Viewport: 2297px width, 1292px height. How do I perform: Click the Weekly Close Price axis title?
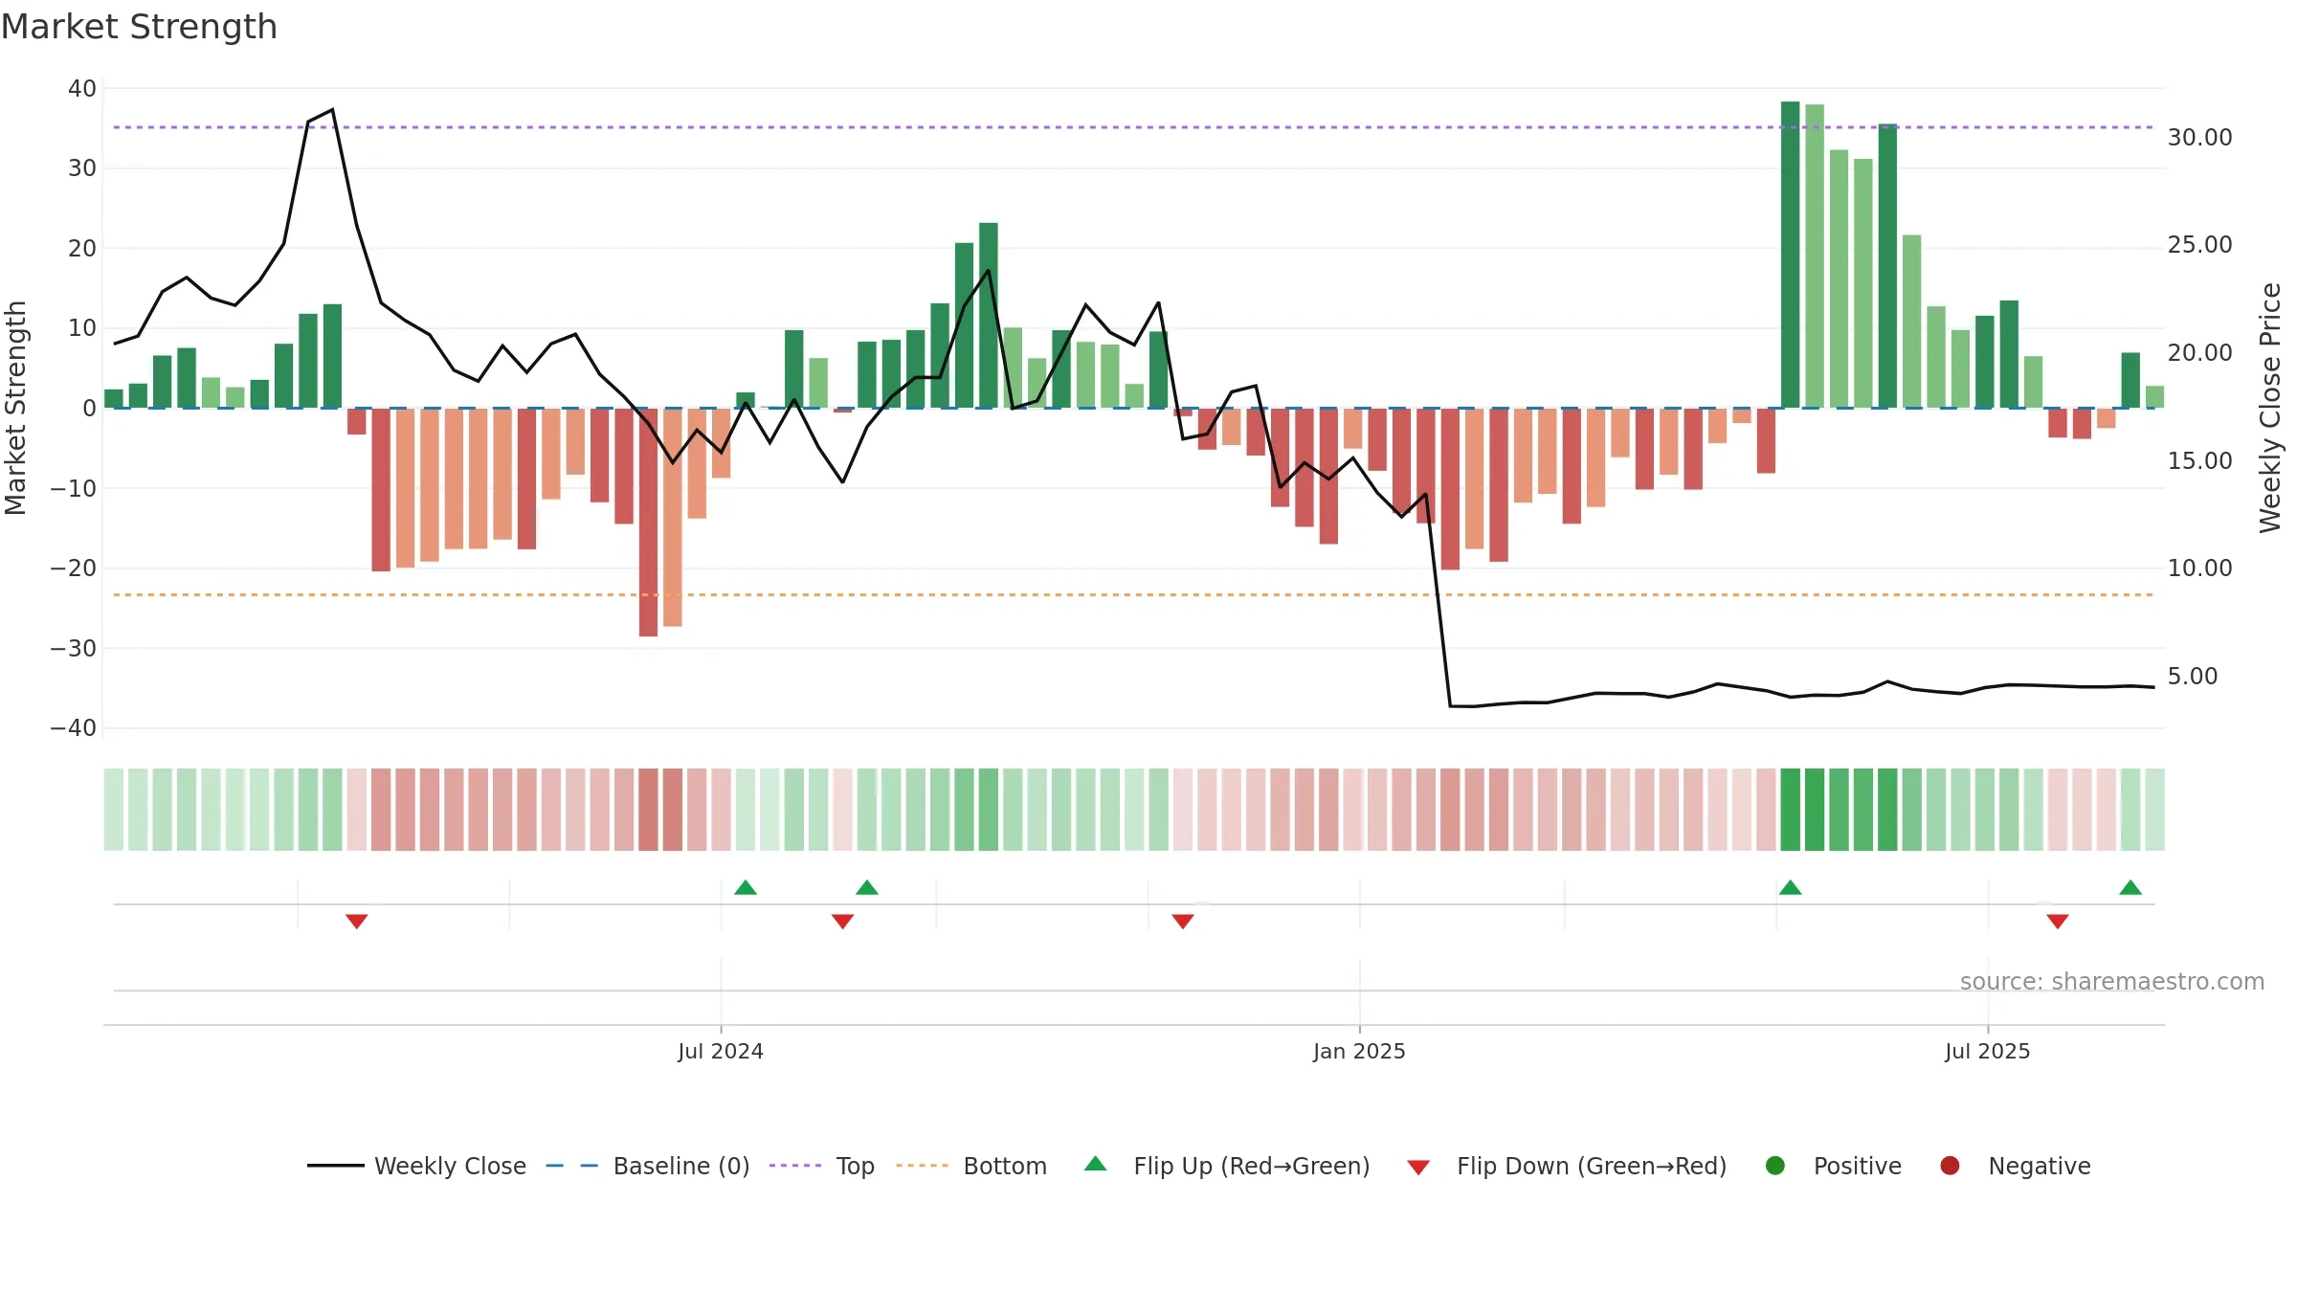click(2270, 408)
